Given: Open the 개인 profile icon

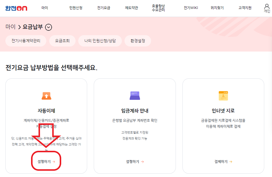Looking at the screenshot, I should [266, 7].
